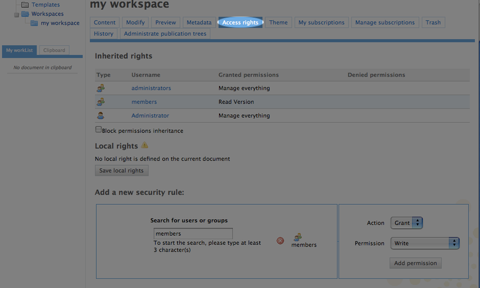This screenshot has width=480, height=288.
Task: Remove selected members with red delete icon
Action: [280, 241]
